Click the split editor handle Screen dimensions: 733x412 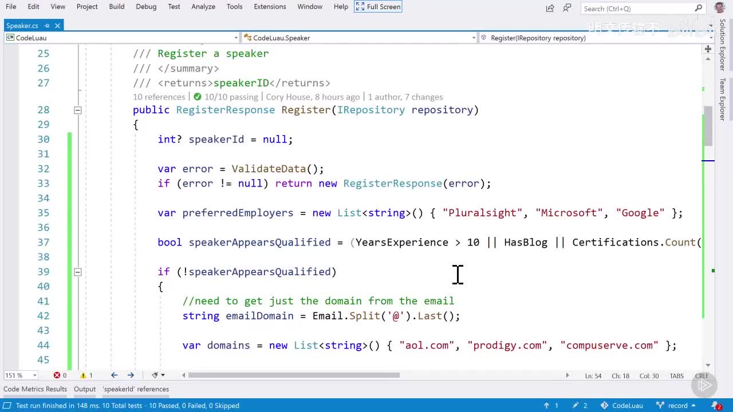click(x=708, y=49)
